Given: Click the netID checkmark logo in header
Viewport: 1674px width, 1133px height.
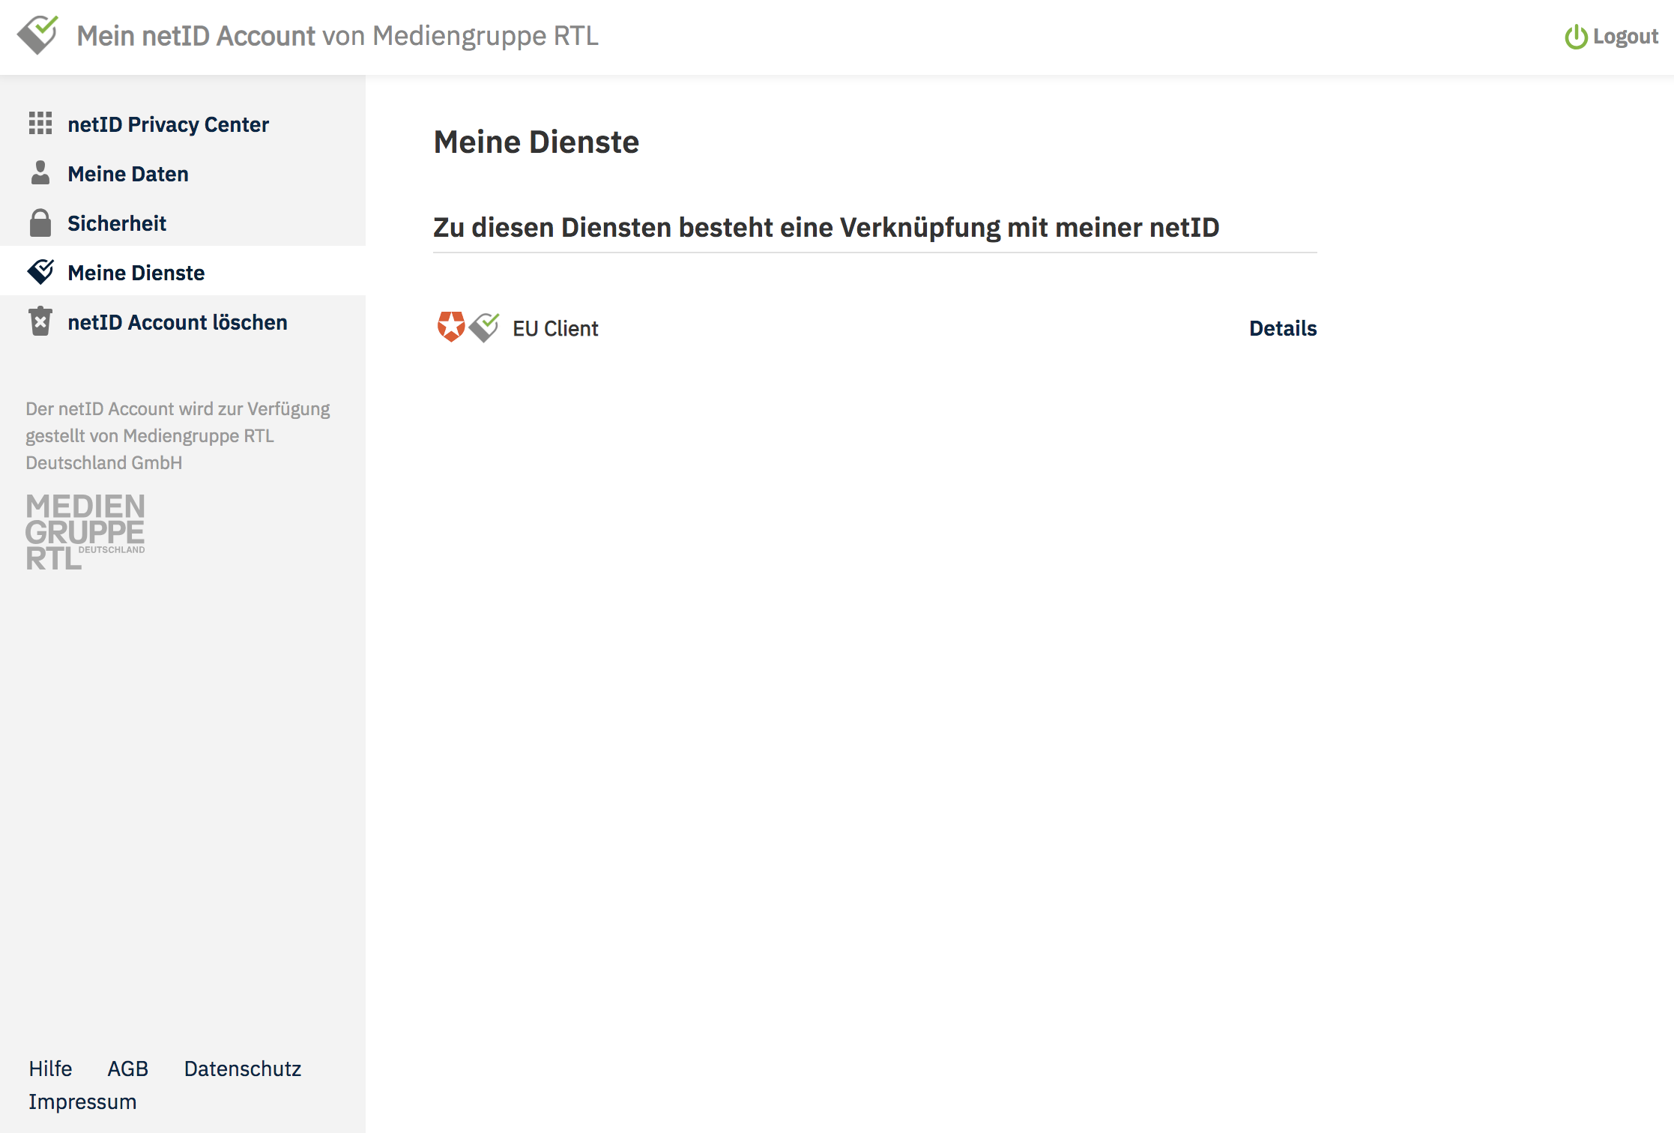Looking at the screenshot, I should [x=37, y=34].
